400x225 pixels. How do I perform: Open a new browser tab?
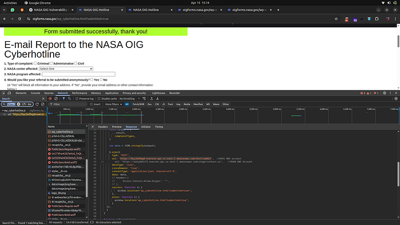tap(278, 10)
